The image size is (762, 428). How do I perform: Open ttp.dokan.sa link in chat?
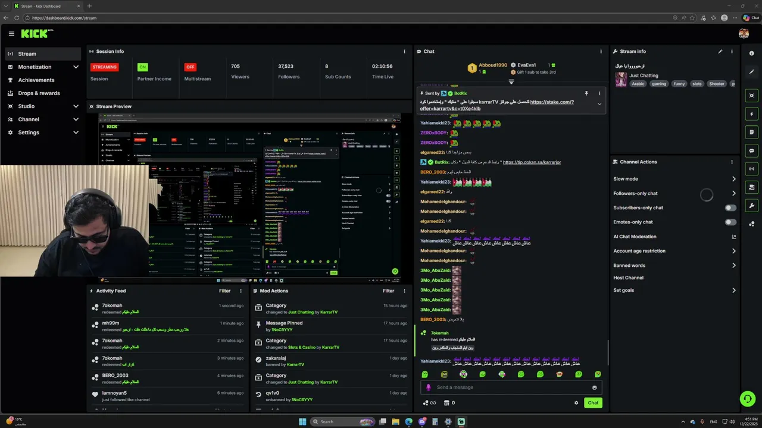click(x=532, y=162)
